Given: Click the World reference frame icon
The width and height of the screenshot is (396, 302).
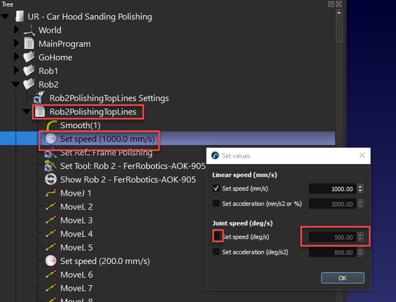Looking at the screenshot, I should click(29, 30).
